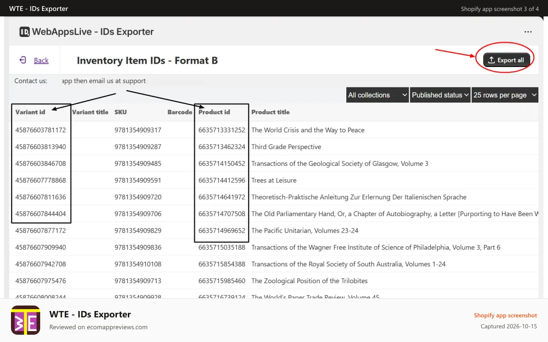Screen dimensions: 548x342
Task: Click title The World Crisis and the Way to Peace
Action: click(308, 130)
